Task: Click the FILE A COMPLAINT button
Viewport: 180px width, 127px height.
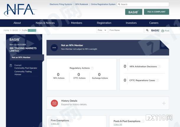Action: click(156, 12)
